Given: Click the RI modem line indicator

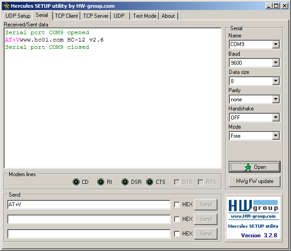Looking at the screenshot, I should coord(101,182).
